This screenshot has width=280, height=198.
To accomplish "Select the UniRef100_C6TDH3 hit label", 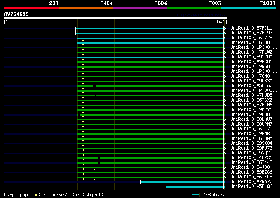I will (251, 43).
